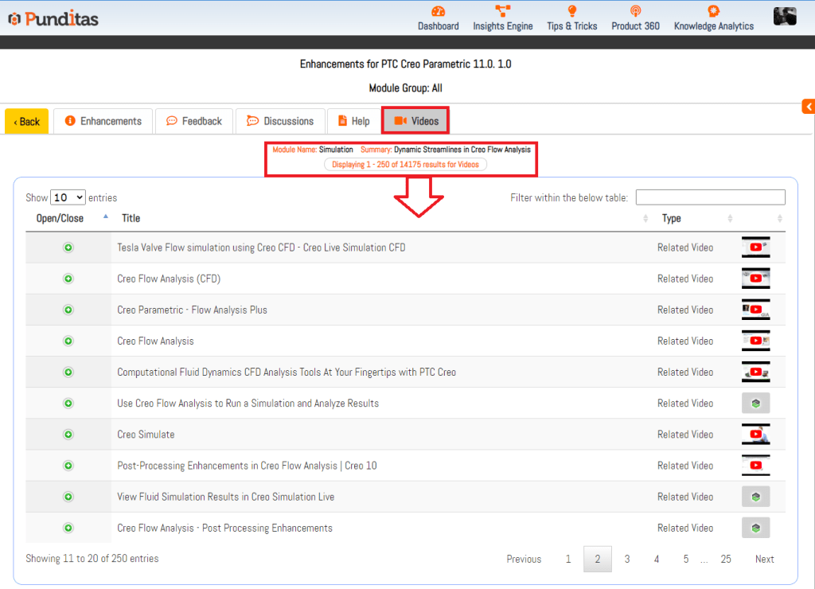The width and height of the screenshot is (815, 589).
Task: Expand the orange side panel arrow
Action: [808, 107]
